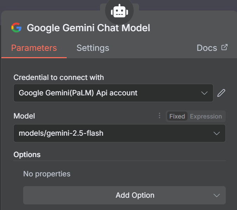Image resolution: width=237 pixels, height=210 pixels.
Task: Switch to the Parameters tab
Action: pyautogui.click(x=34, y=48)
